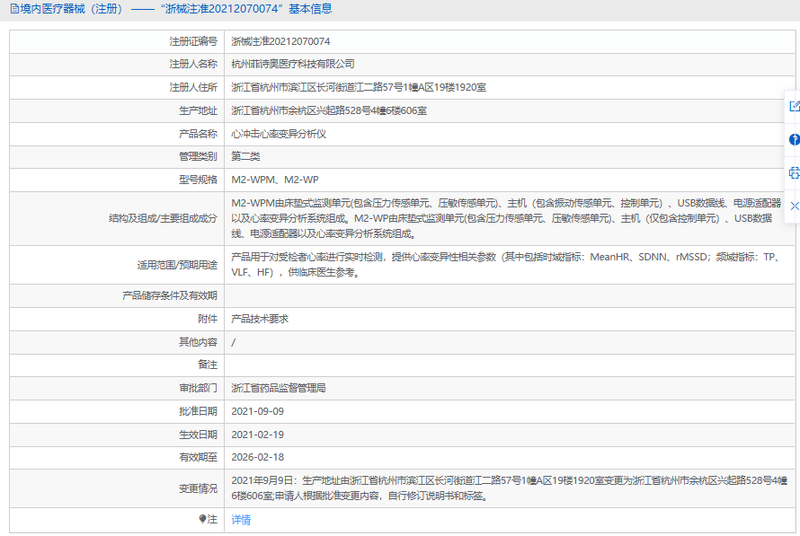Screen dimensions: 800x536
Task: Click the 生效日期 row label
Action: 198,435
